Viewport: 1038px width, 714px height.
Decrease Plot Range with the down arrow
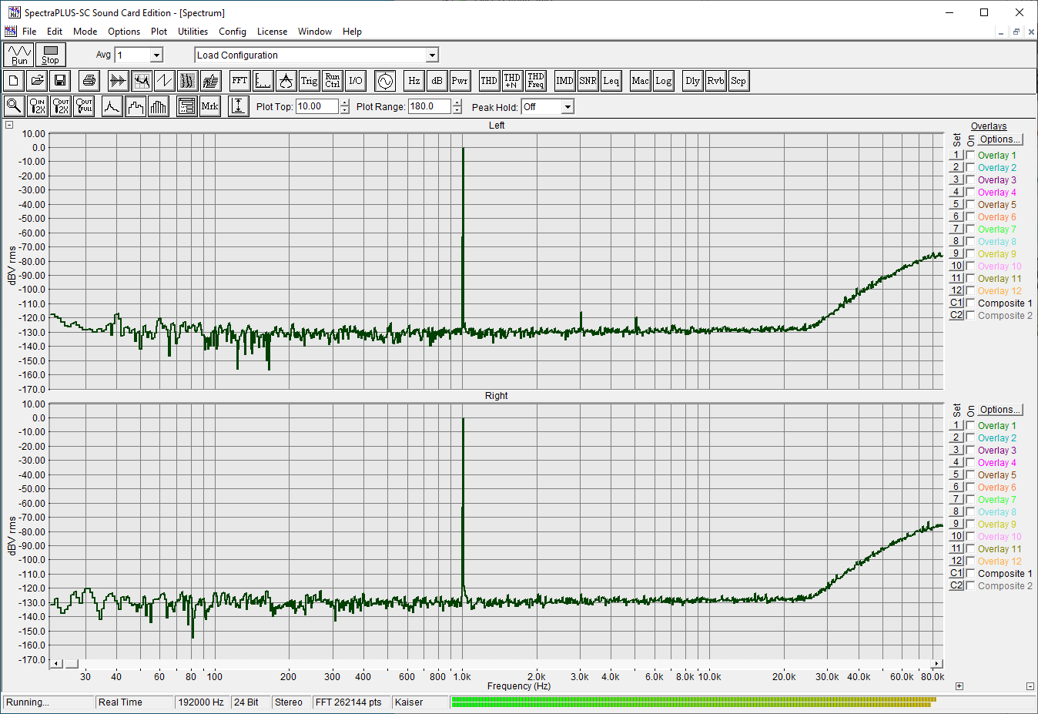click(457, 110)
